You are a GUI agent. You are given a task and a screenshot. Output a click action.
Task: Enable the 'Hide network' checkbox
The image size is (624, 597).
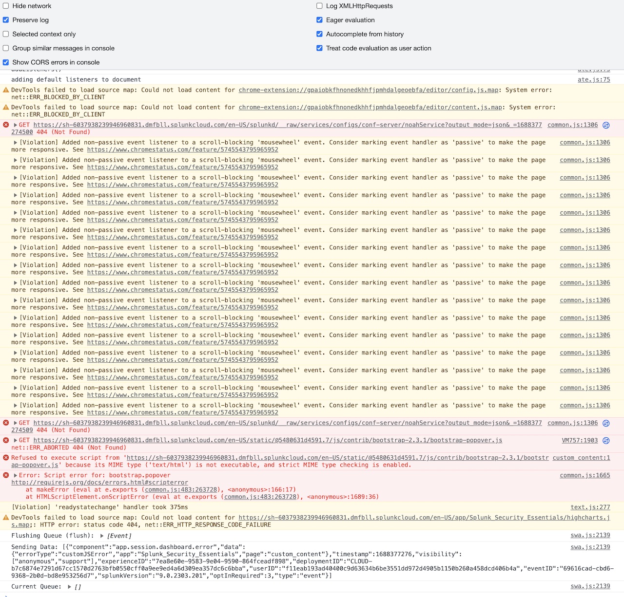pyautogui.click(x=5, y=6)
